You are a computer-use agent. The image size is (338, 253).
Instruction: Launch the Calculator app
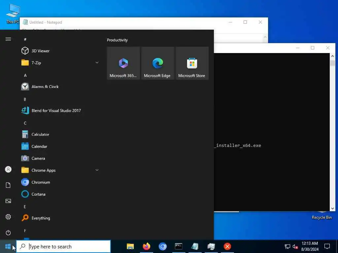tap(60, 134)
